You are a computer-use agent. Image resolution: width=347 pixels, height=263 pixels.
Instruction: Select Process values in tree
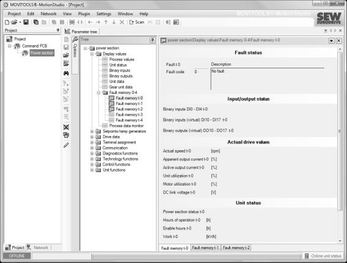tap(122, 59)
